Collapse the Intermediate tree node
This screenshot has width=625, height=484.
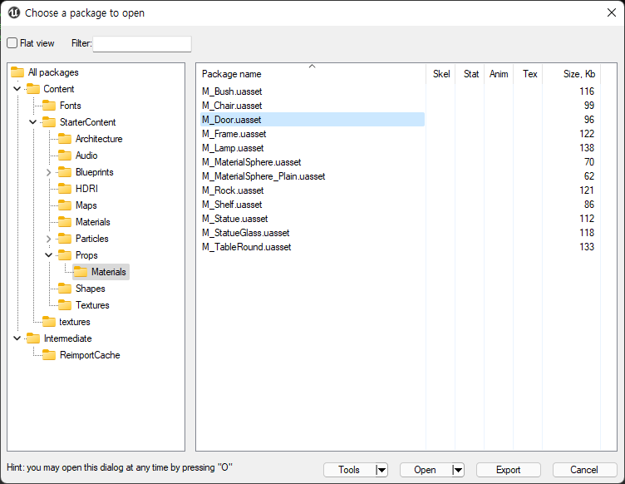tap(17, 338)
